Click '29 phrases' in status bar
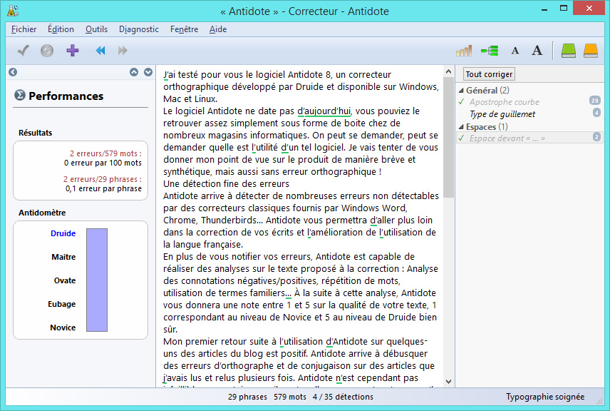610x411 pixels. (247, 397)
